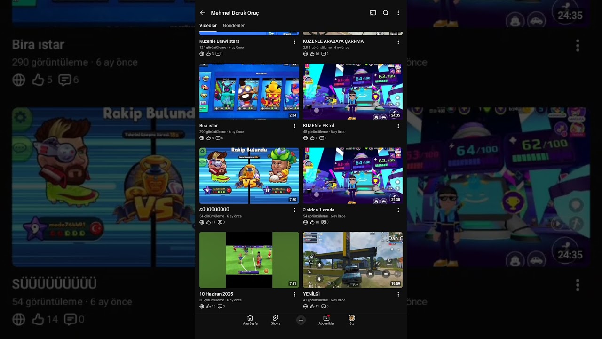The image size is (602, 339).
Task: Open comments icon for YENİLGİ
Action: coord(324,307)
